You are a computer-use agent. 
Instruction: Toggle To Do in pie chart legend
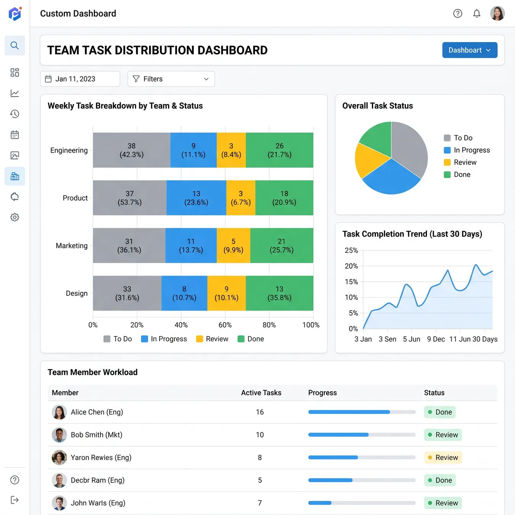[458, 138]
